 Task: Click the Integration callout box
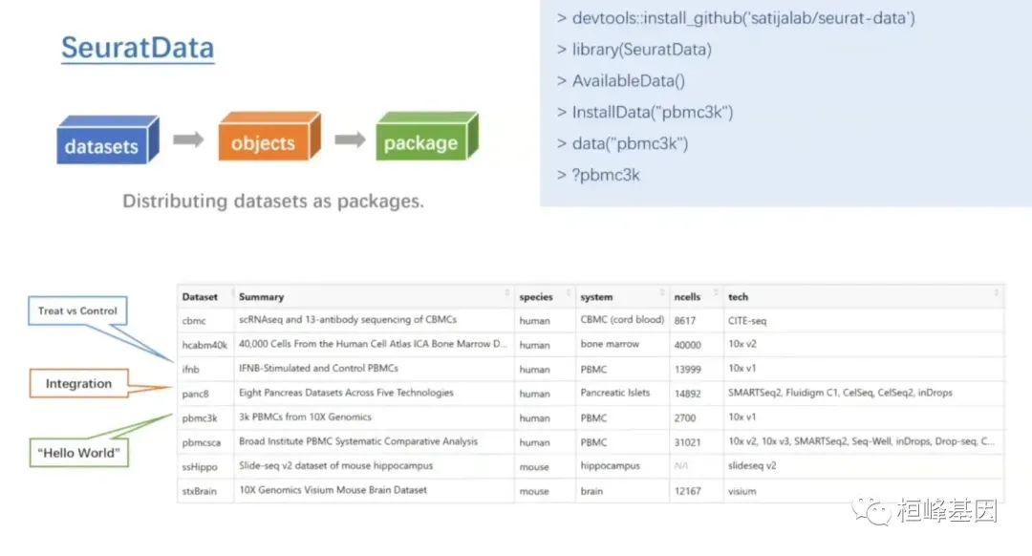(x=78, y=384)
